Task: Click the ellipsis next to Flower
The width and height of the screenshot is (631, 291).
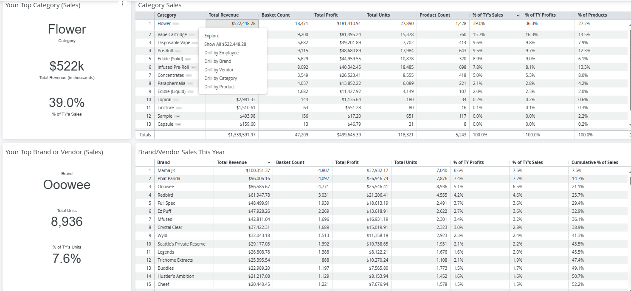Action: click(176, 24)
